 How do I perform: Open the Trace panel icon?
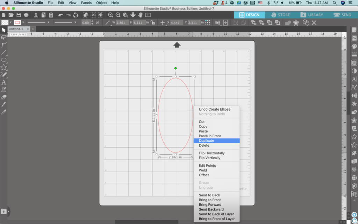pyautogui.click(x=354, y=63)
